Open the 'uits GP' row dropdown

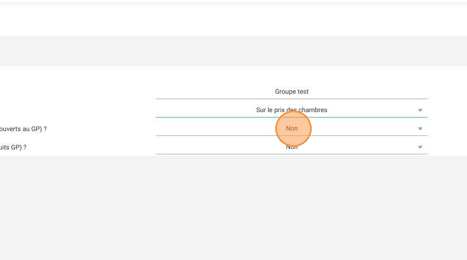pos(291,147)
